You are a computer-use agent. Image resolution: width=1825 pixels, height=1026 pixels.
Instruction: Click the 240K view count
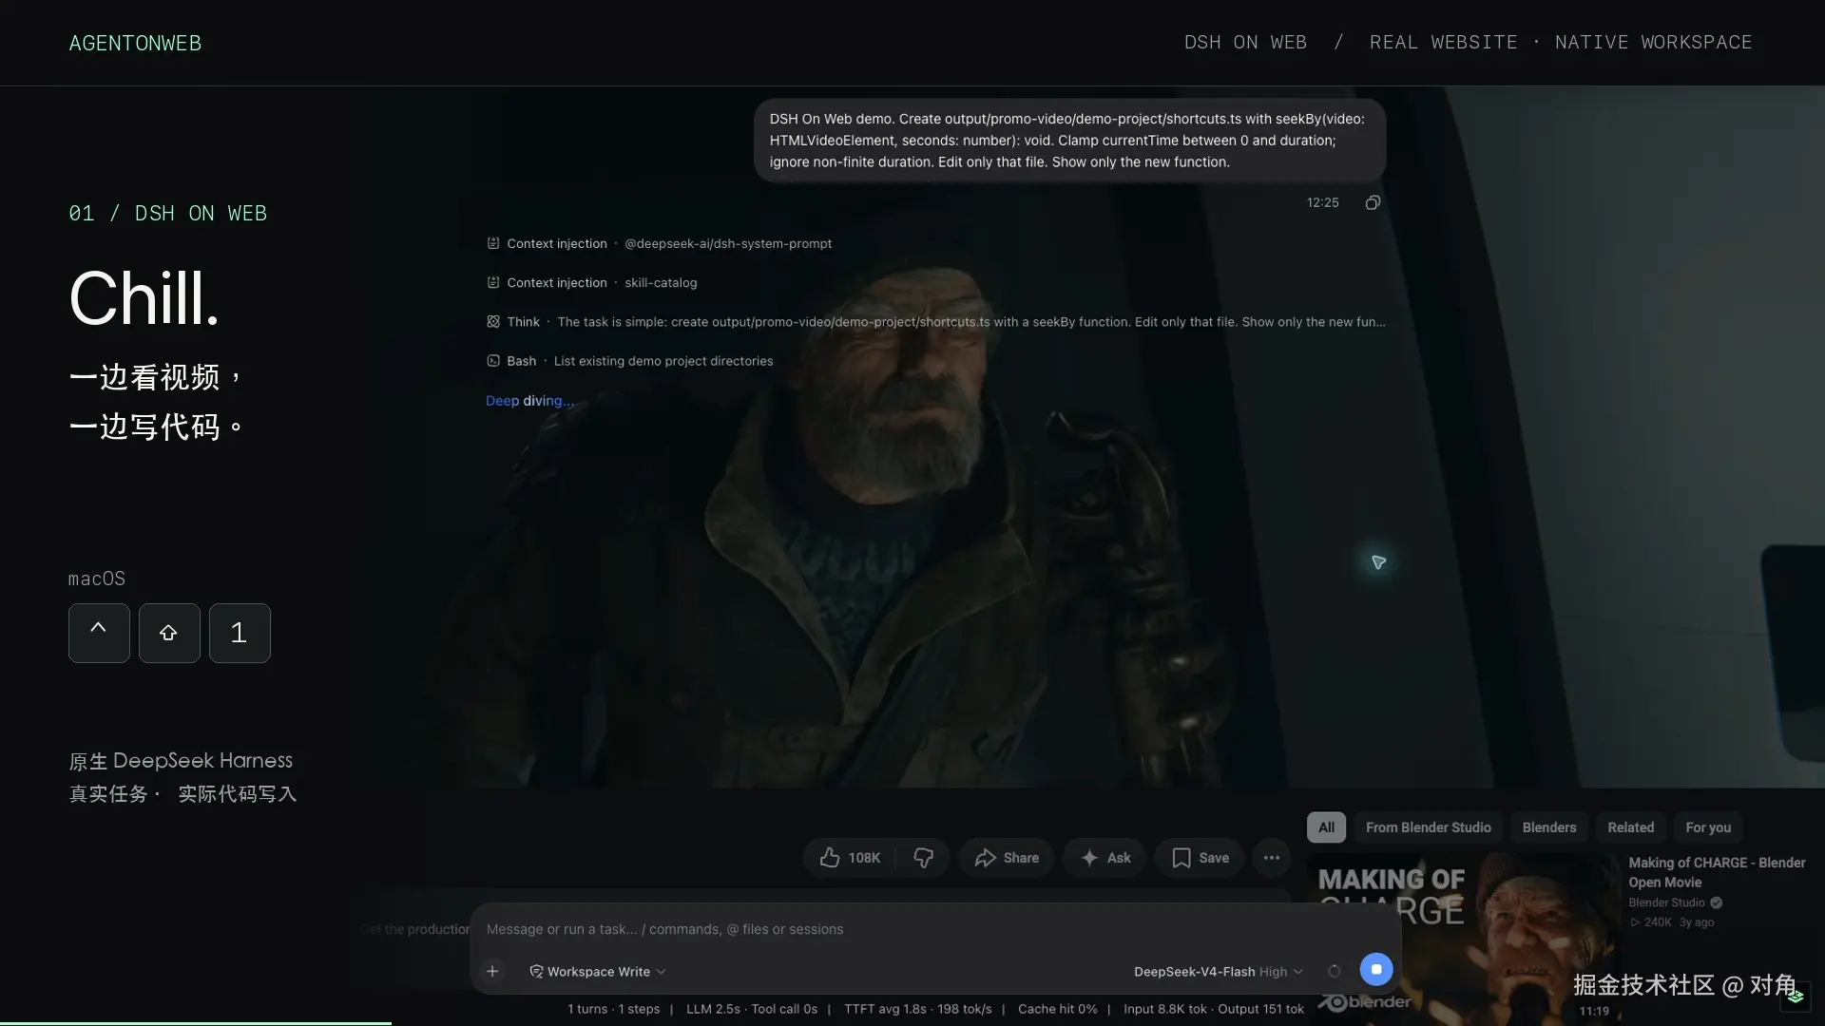1658,922
